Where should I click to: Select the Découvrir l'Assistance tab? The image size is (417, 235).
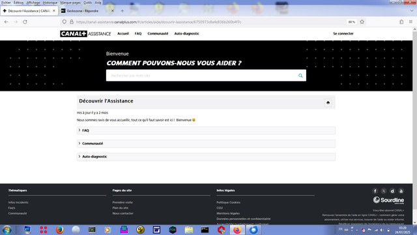point(29,11)
